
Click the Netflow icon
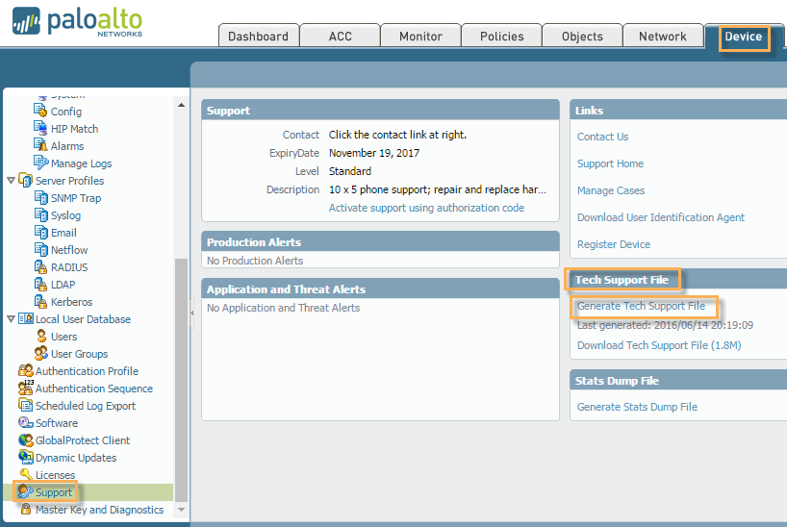point(40,249)
